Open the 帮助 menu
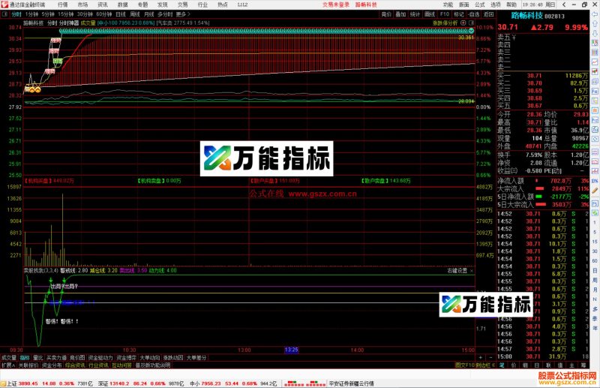 pyautogui.click(x=511, y=5)
